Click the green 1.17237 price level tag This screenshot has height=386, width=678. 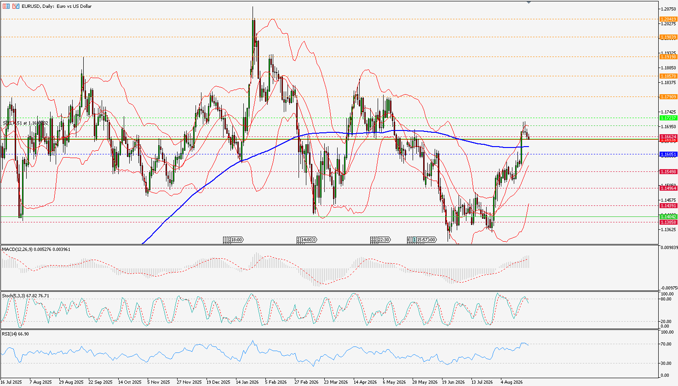[x=668, y=118]
